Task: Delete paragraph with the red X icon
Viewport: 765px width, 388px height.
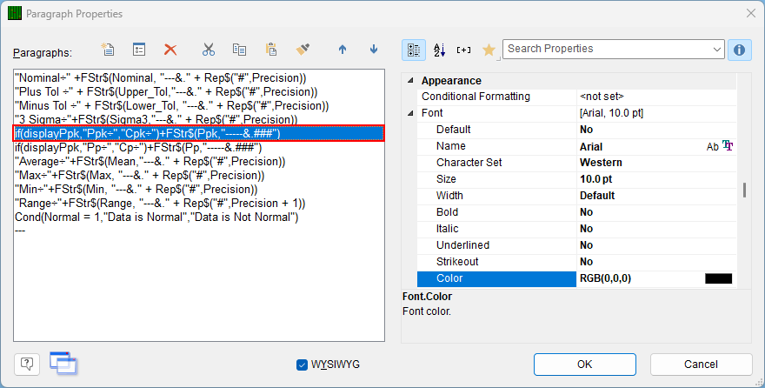Action: (170, 50)
